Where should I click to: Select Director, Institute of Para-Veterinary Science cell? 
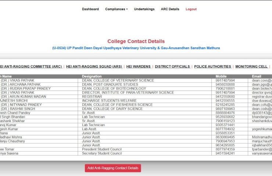(x=145, y=93)
